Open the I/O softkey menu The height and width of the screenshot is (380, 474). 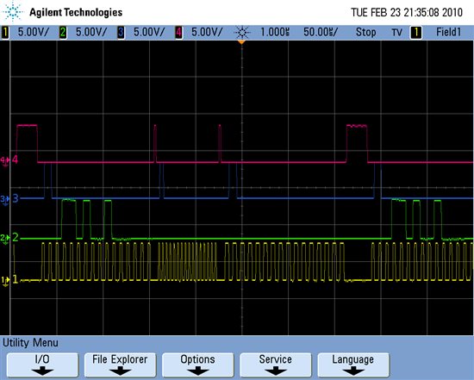point(42,364)
